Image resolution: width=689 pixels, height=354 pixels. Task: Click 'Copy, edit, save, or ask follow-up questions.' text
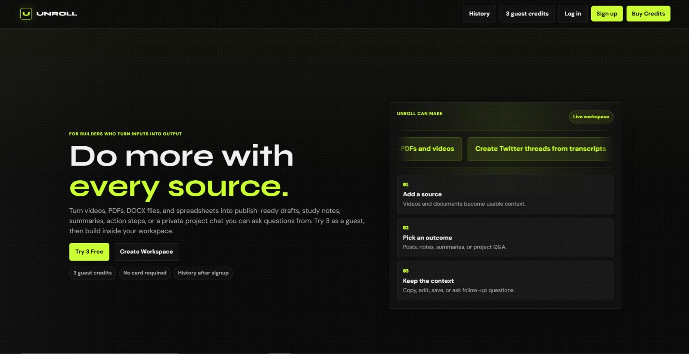[x=459, y=290]
